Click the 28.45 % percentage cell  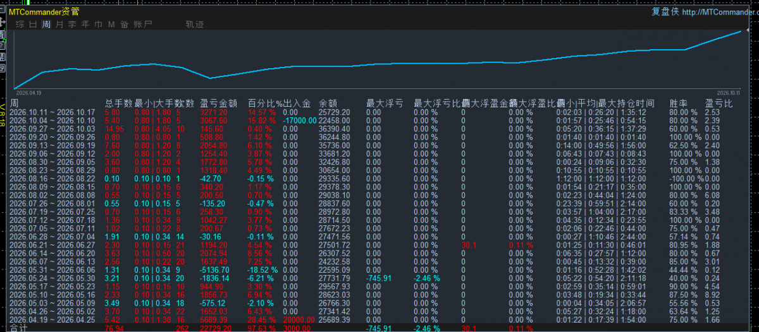[x=262, y=319]
